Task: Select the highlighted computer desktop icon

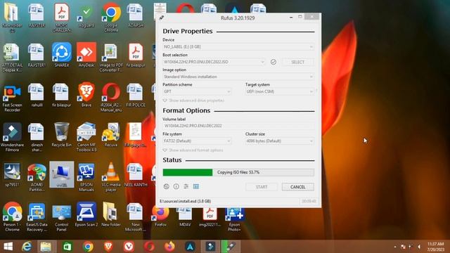Action: (x=62, y=174)
